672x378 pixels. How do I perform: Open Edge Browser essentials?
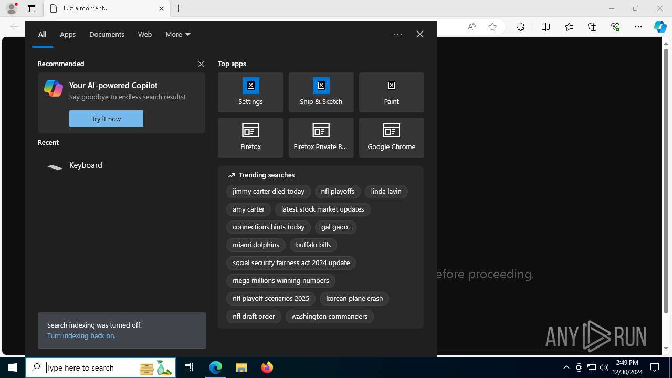pyautogui.click(x=615, y=27)
